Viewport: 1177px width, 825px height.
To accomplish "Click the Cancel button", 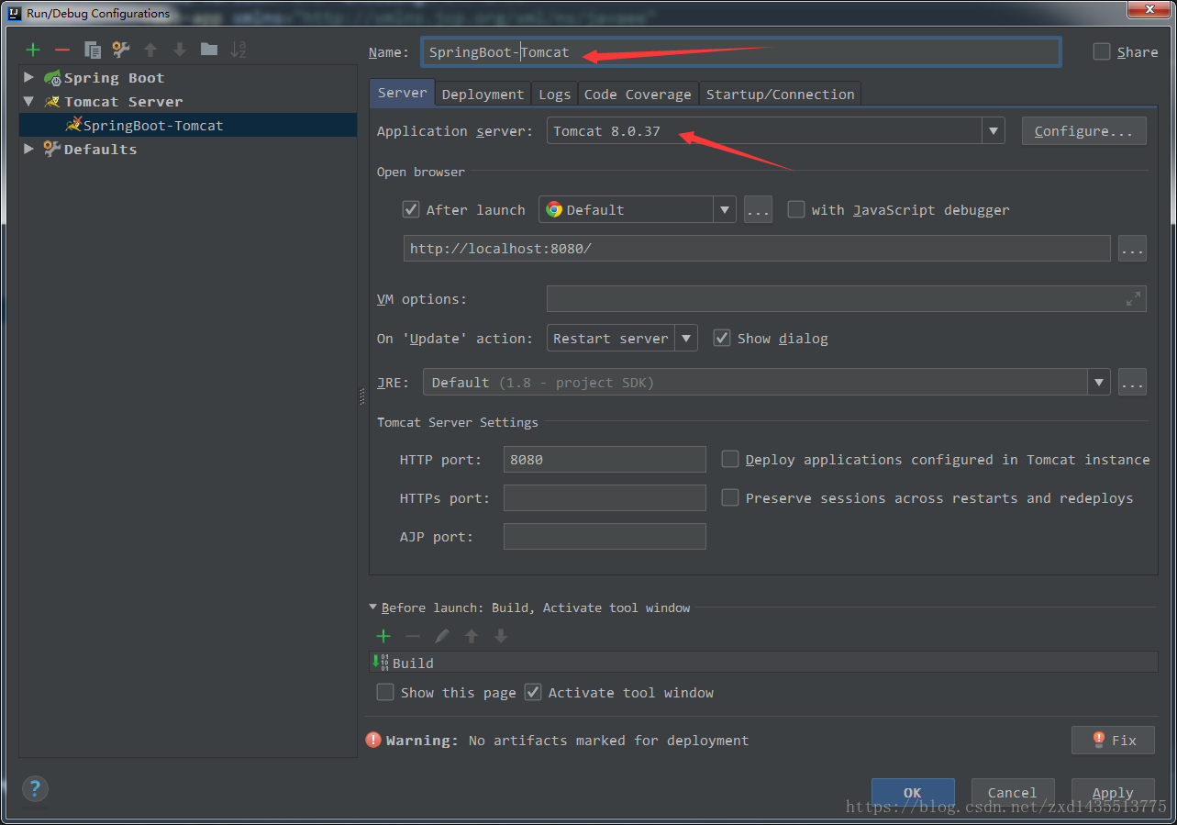I will tap(1012, 793).
